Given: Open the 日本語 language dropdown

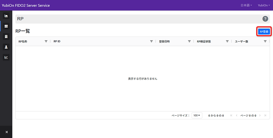Looking at the screenshot, I should pos(246,5).
